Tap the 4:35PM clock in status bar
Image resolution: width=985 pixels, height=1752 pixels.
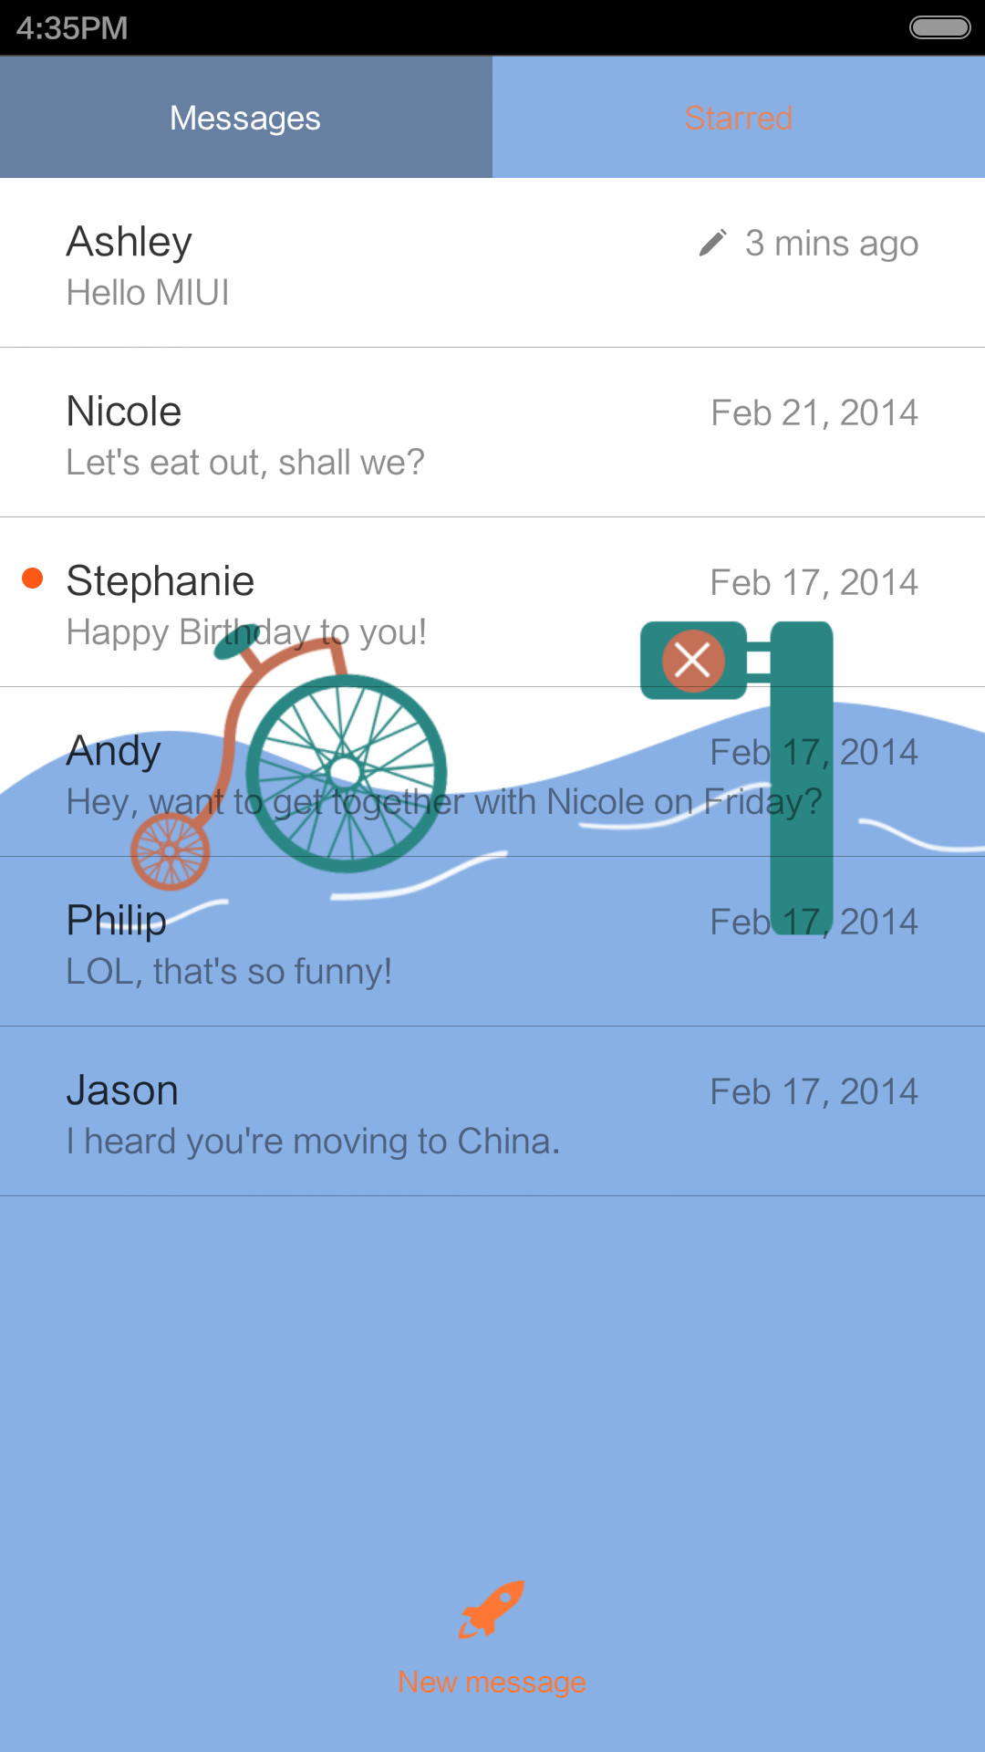(x=72, y=28)
